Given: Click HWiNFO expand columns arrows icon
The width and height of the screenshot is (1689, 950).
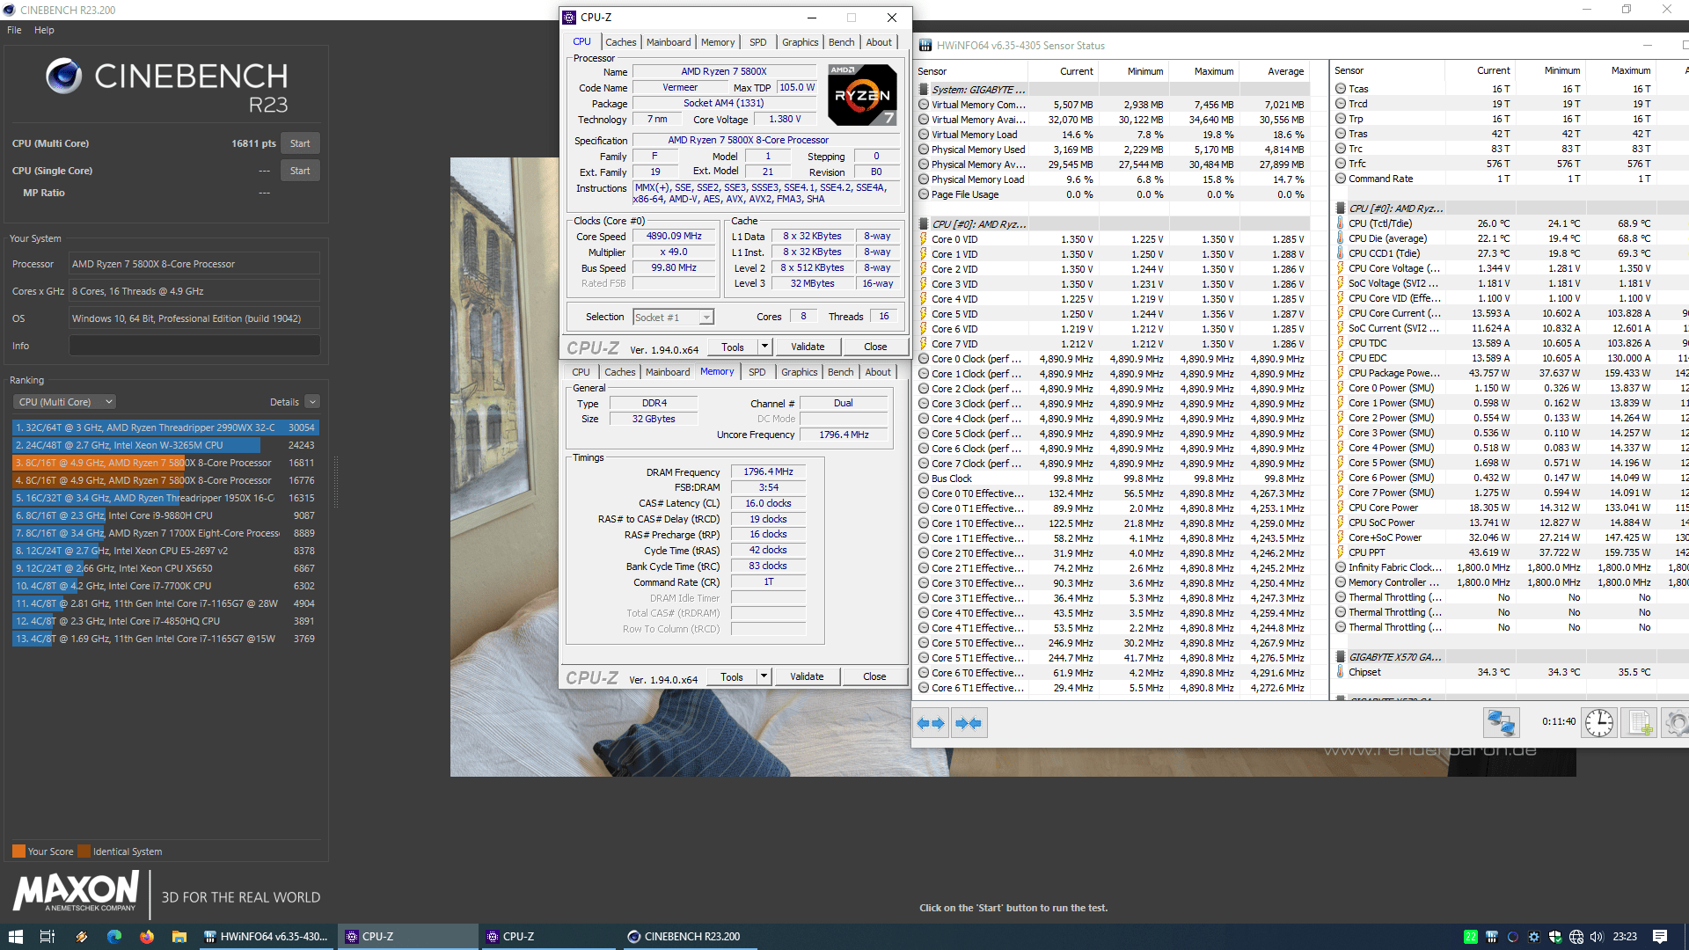Looking at the screenshot, I should [x=931, y=723].
